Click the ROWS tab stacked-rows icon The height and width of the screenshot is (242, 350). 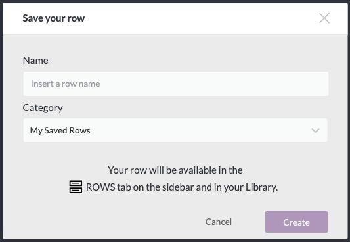click(76, 187)
